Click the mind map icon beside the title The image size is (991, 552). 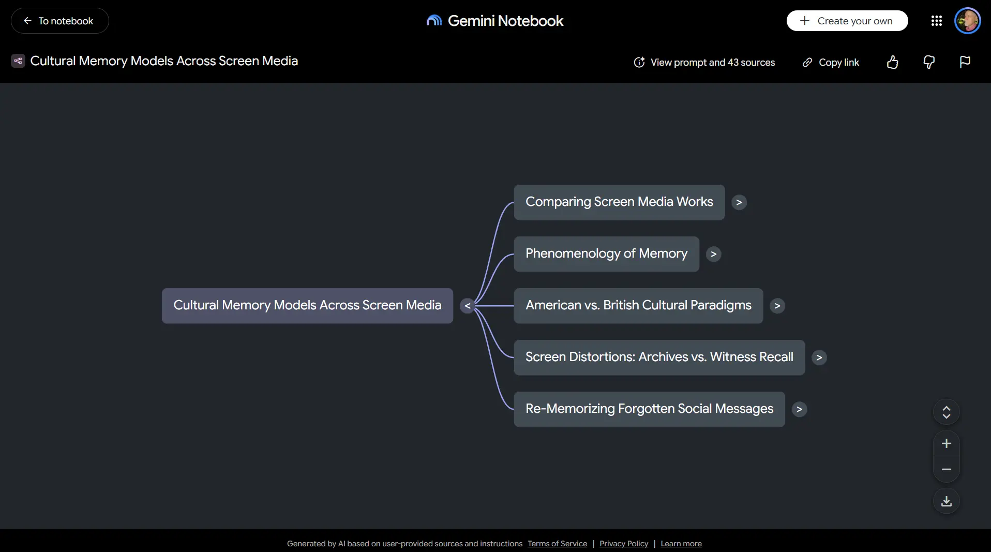click(18, 61)
